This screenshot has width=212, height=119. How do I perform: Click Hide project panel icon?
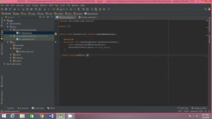coord(52,17)
